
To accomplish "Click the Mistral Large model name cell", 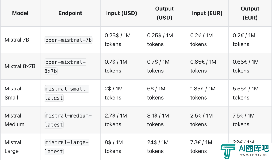I will [20, 147].
